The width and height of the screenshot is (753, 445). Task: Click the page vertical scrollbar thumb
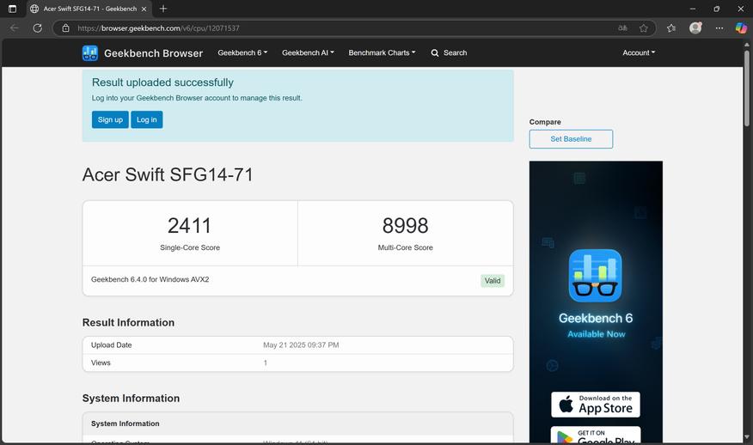point(747,88)
